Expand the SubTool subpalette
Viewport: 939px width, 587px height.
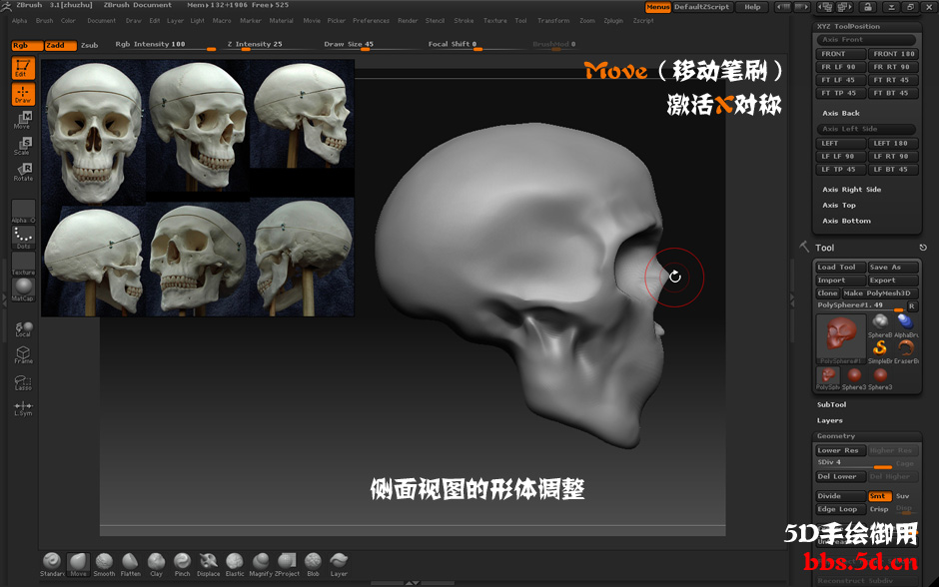pos(832,405)
